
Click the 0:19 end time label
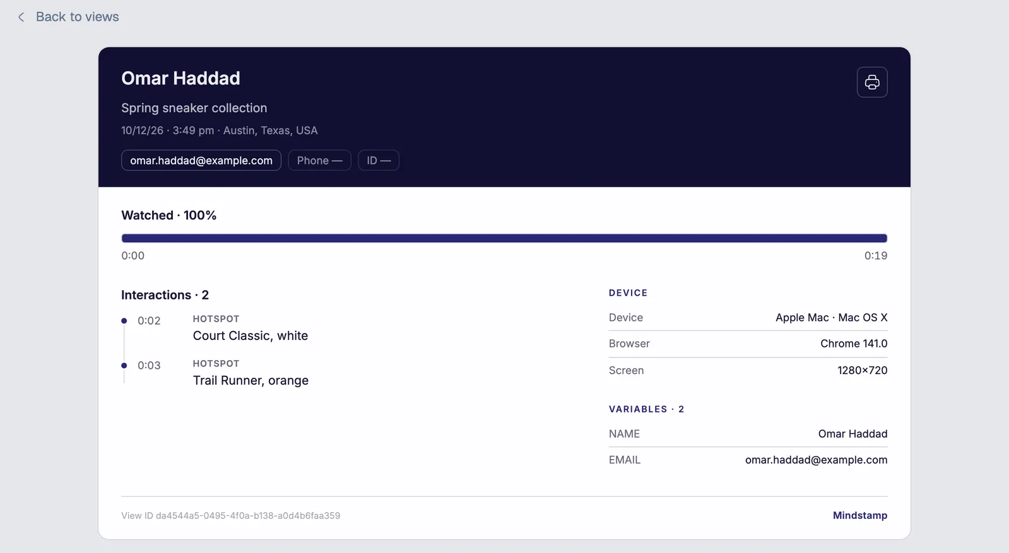pyautogui.click(x=876, y=255)
